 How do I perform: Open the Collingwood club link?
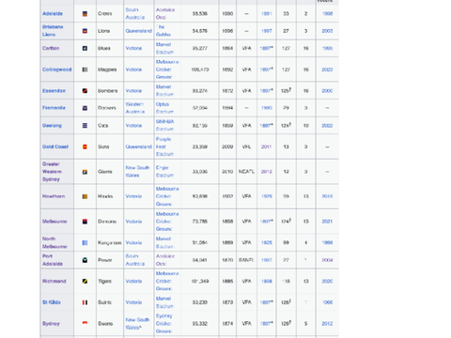(57, 69)
